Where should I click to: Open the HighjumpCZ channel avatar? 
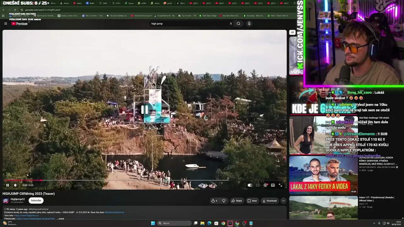coord(6,201)
